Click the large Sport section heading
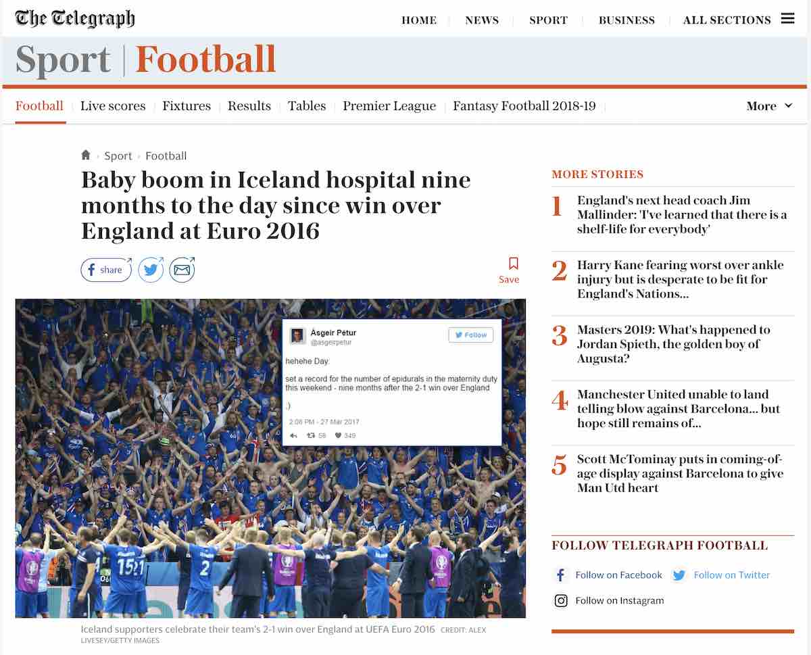Viewport: 811px width, 655px height. point(63,59)
